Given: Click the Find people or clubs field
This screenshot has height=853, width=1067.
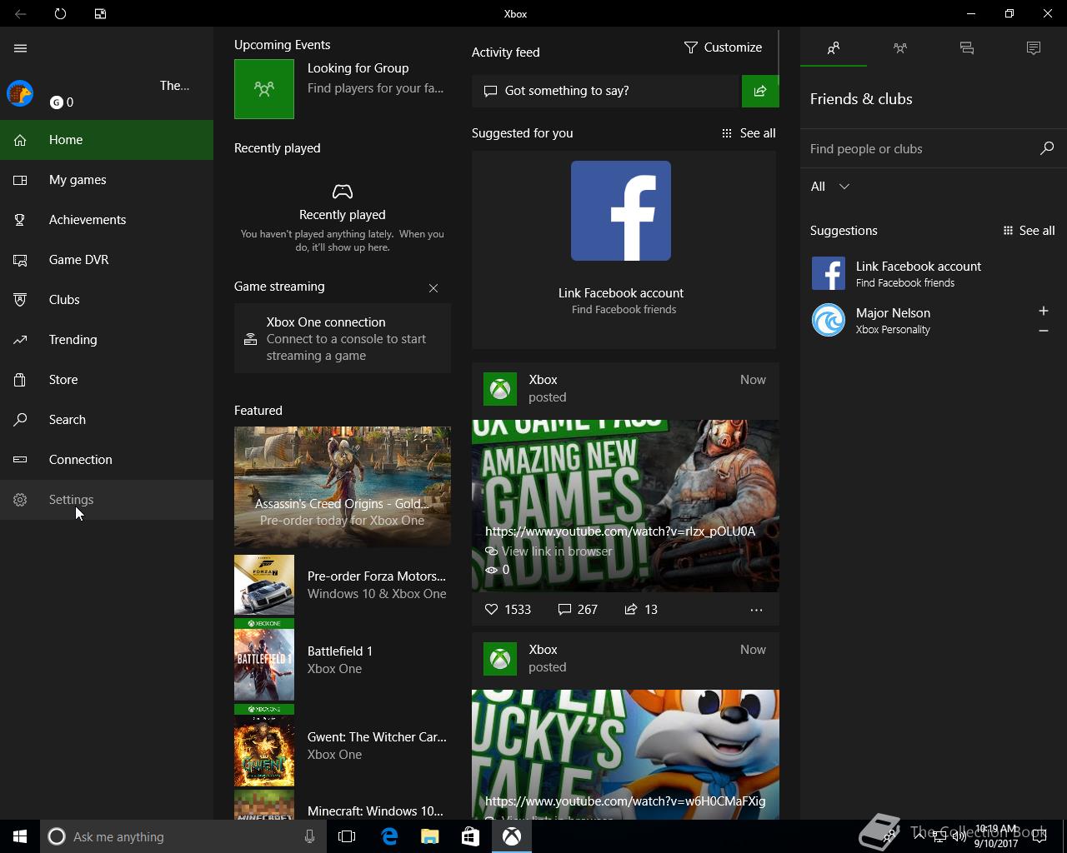Looking at the screenshot, I should (920, 149).
